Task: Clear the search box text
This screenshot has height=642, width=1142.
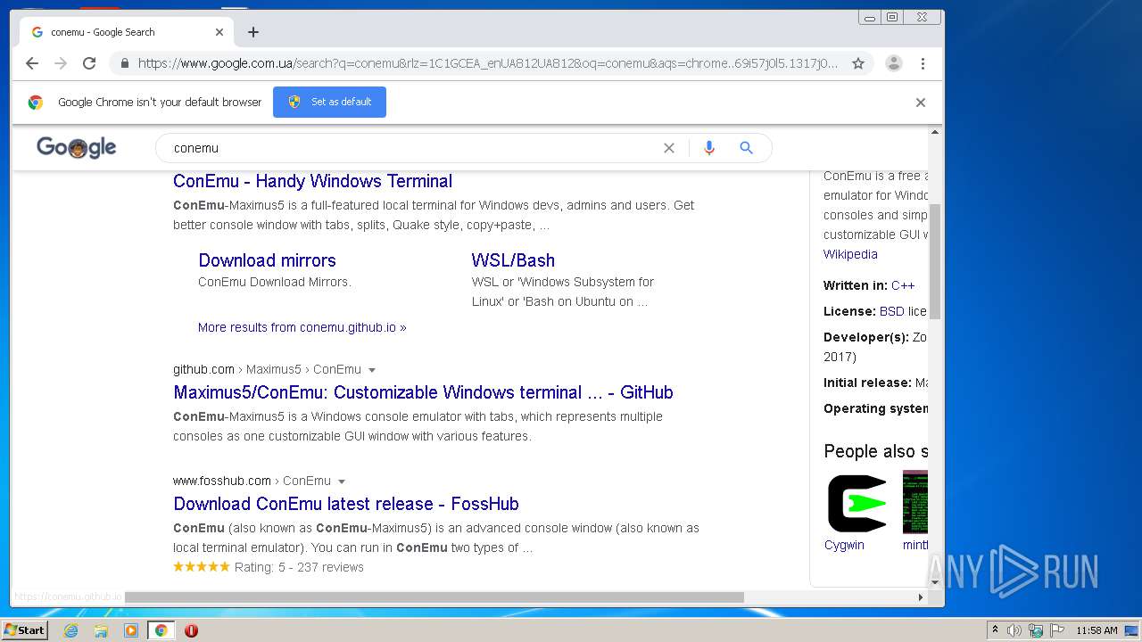Action: (669, 148)
